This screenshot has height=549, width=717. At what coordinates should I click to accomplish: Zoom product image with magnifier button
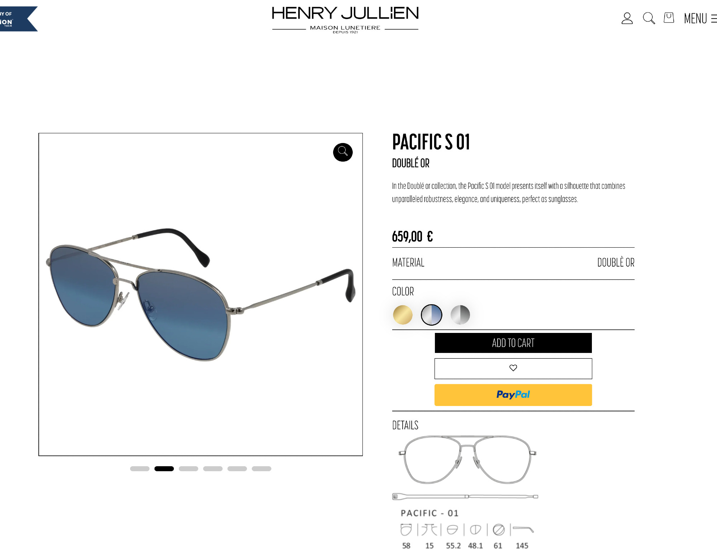pos(343,152)
